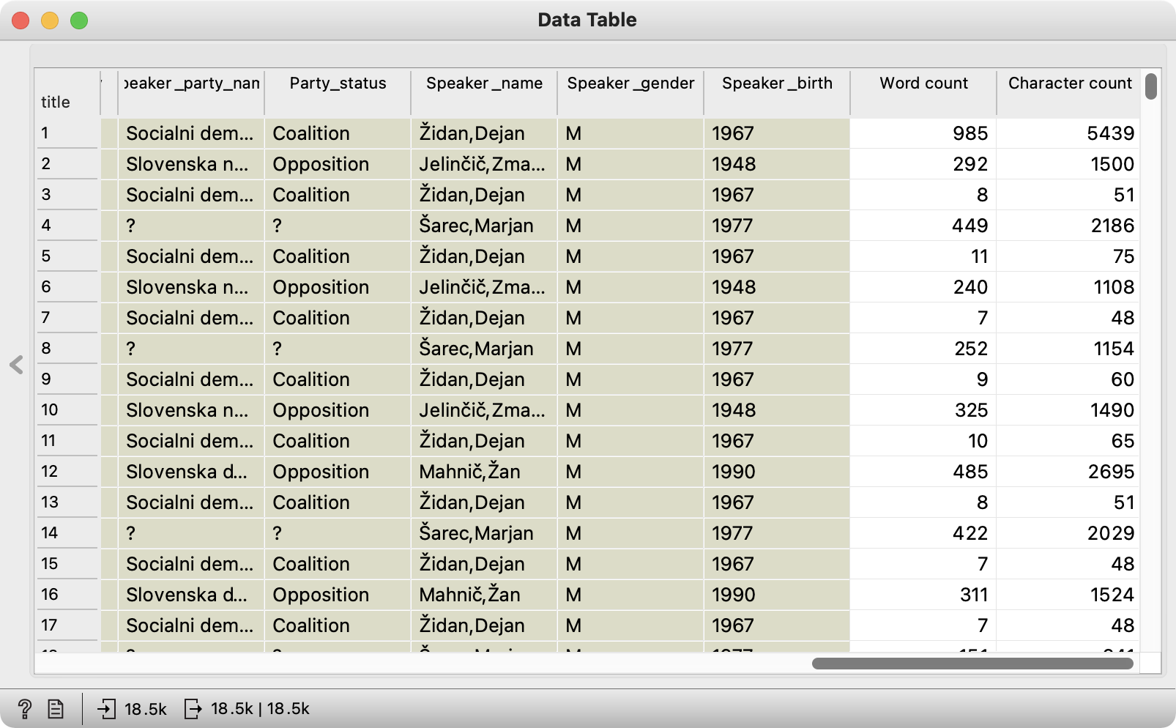Click the help question mark icon

click(24, 709)
